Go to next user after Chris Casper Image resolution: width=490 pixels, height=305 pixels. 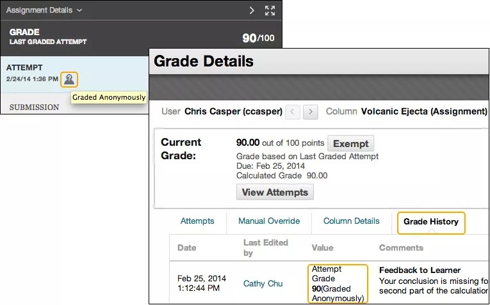point(311,112)
